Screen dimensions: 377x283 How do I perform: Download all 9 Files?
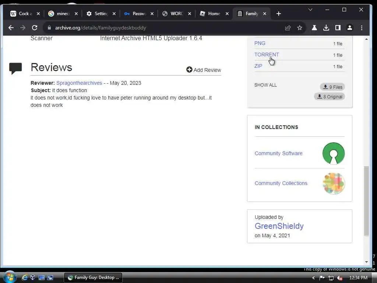point(332,87)
